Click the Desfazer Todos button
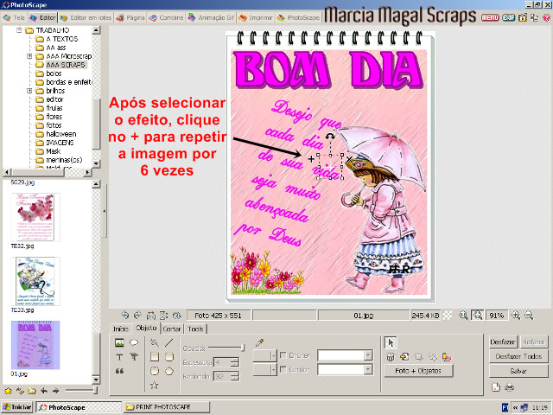This screenshot has width=553, height=415. [518, 356]
